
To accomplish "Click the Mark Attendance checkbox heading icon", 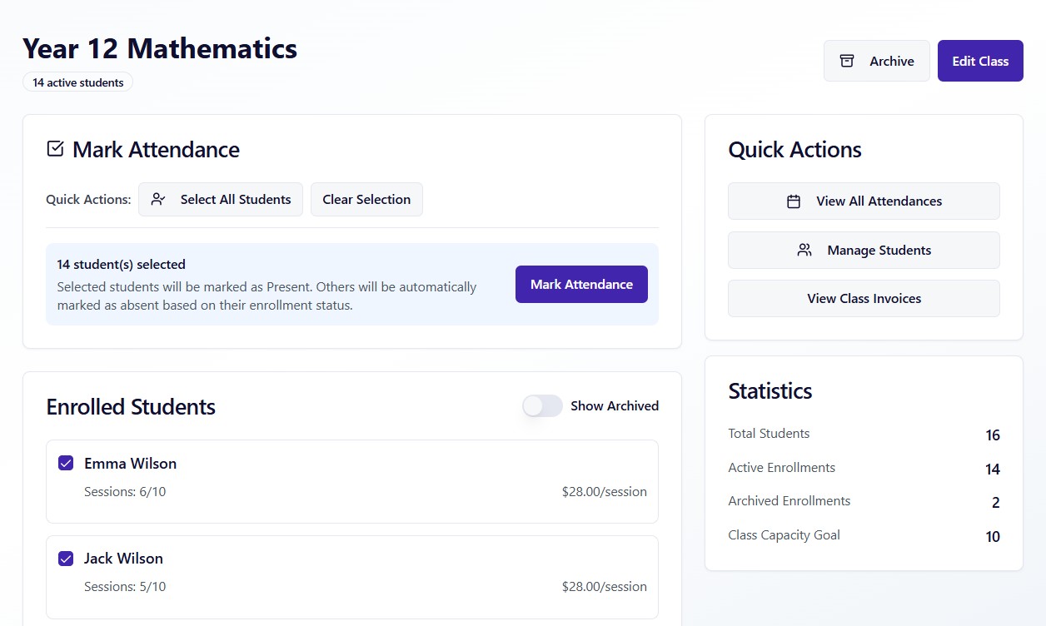I will 55,149.
